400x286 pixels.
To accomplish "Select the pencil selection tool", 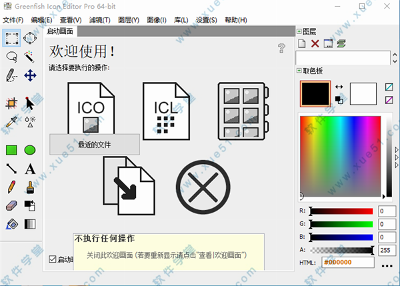I will (11, 75).
